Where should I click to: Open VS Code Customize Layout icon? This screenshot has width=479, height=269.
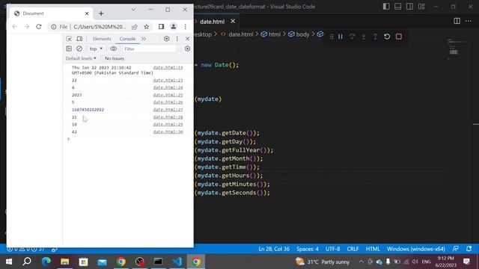[421, 7]
